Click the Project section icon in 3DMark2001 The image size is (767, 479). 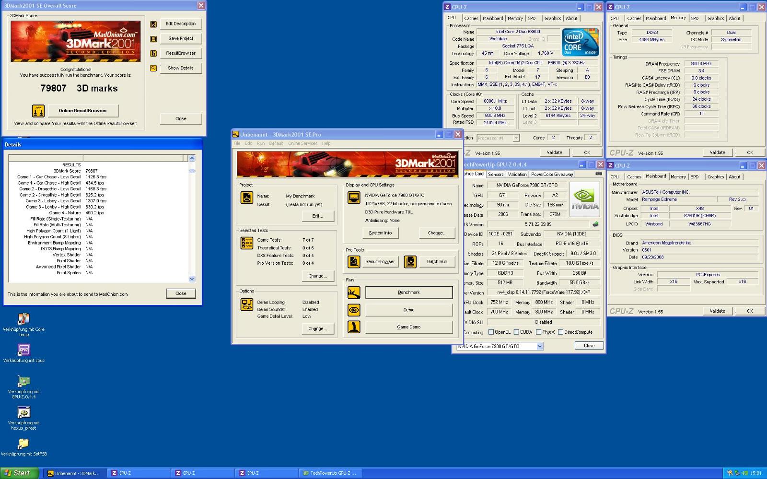[x=247, y=198]
